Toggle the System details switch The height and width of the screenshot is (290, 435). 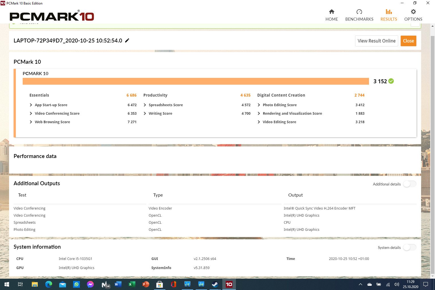[x=410, y=248]
